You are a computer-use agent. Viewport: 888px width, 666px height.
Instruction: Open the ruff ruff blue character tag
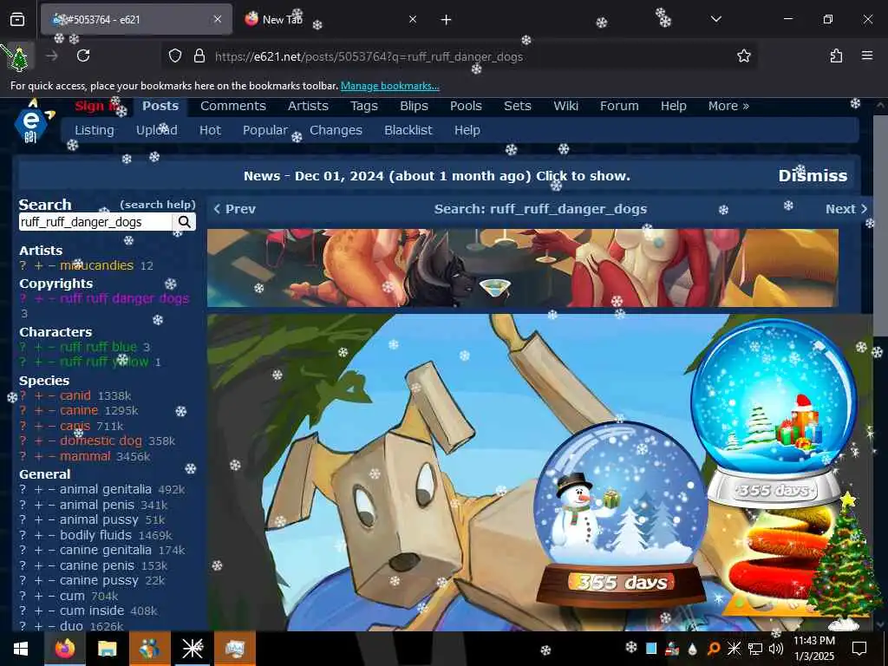pos(98,347)
